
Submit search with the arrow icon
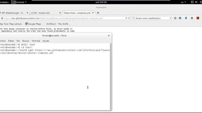[170, 18]
